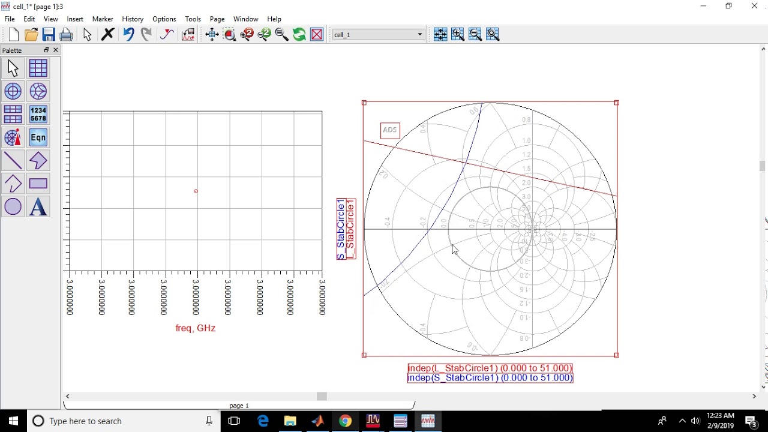Click the ADS label on Smith chart
The image size is (768, 432).
390,130
